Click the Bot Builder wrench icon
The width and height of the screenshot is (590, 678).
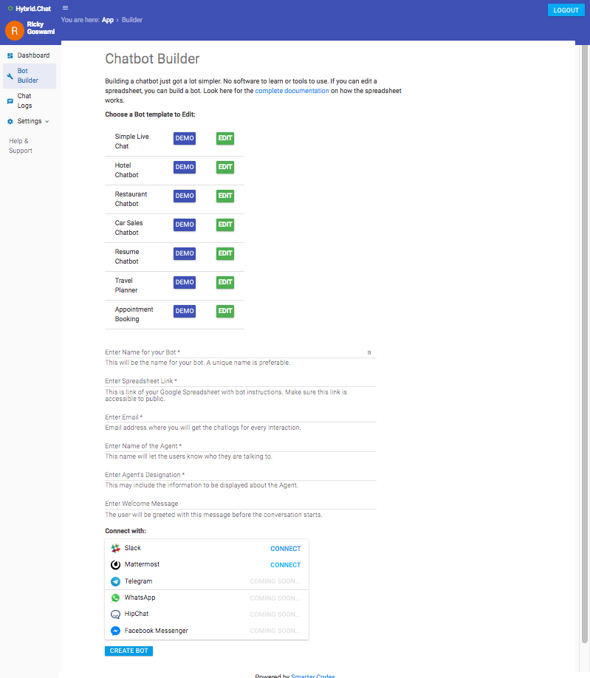[10, 76]
